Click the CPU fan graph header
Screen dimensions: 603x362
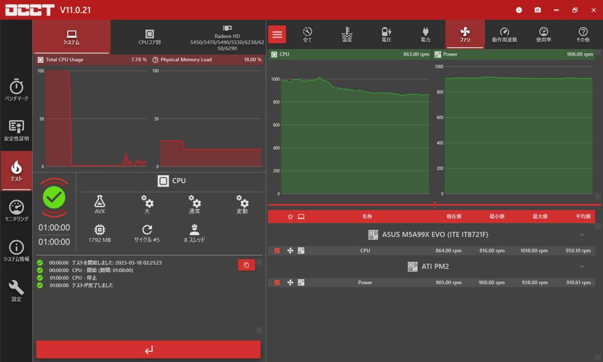tap(350, 54)
